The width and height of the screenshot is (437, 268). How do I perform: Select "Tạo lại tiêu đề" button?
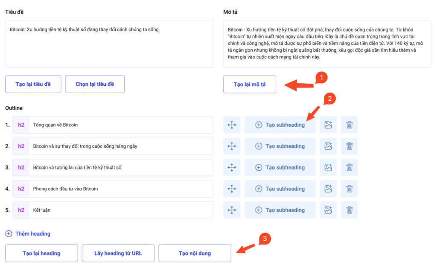click(33, 84)
